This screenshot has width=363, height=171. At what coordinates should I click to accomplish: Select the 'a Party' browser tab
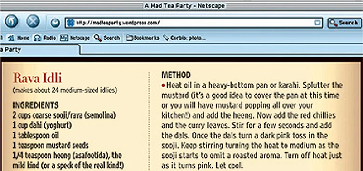click(39, 50)
